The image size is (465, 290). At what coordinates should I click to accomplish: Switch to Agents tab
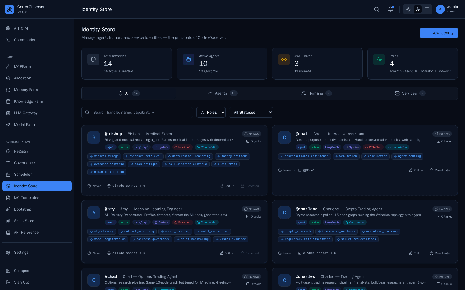coord(223,93)
